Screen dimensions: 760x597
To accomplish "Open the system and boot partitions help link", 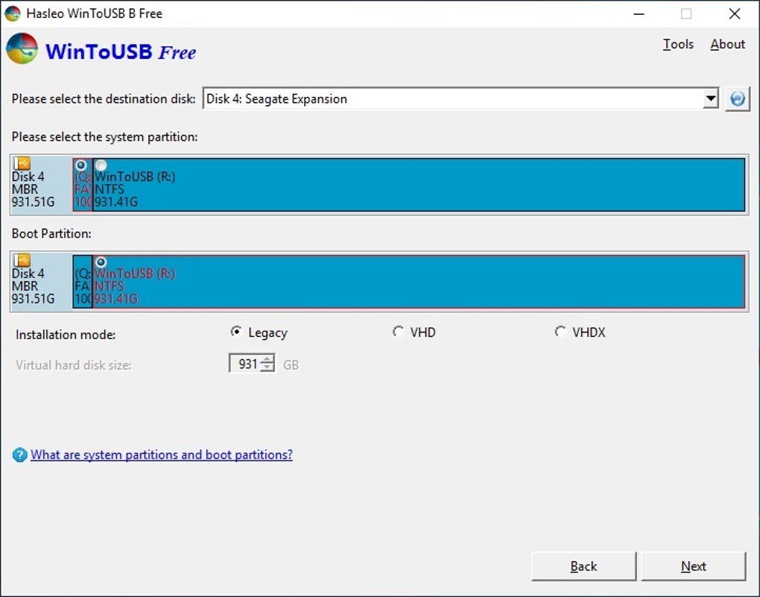I will pos(161,455).
